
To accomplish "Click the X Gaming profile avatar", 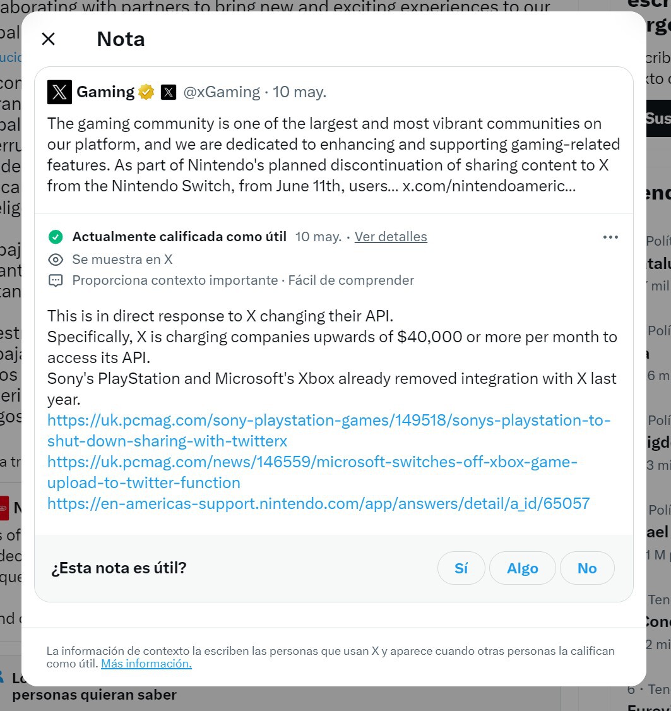I will click(x=59, y=92).
